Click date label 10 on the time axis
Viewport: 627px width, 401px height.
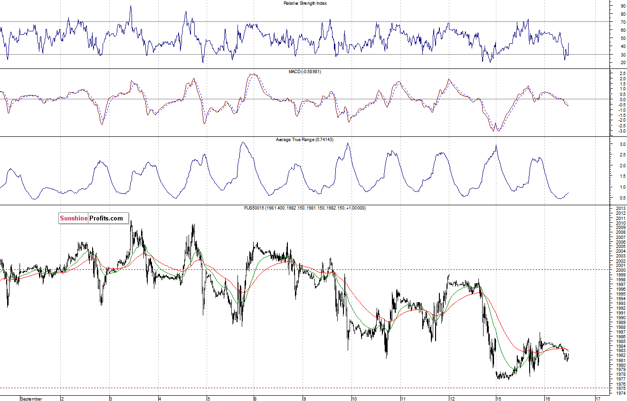coord(353,399)
